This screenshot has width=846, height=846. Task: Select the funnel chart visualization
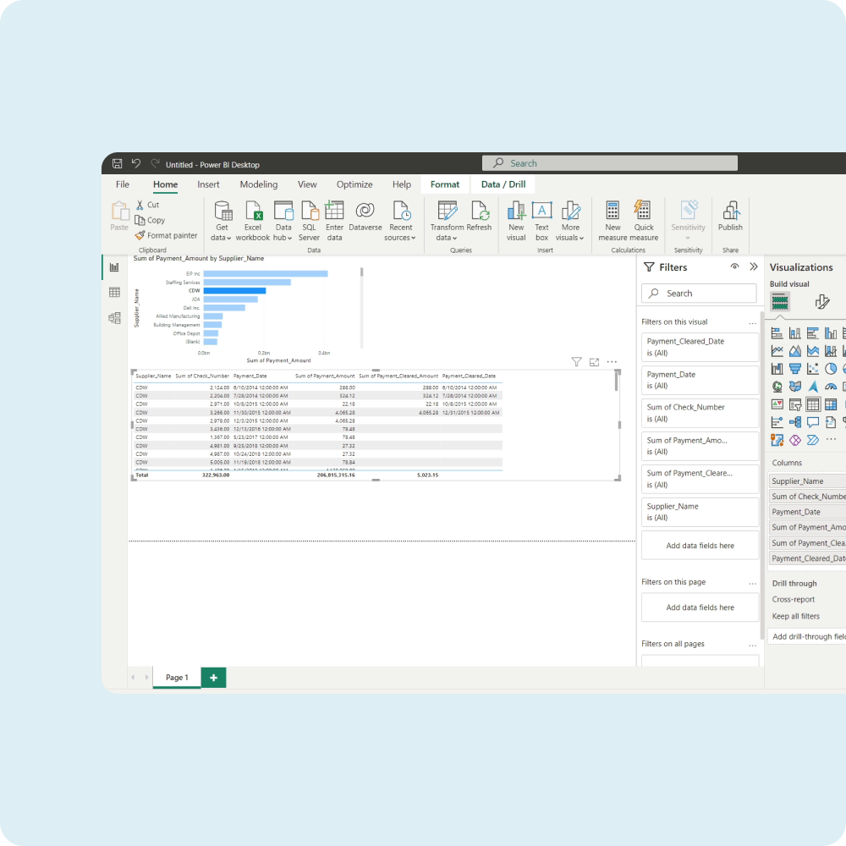[x=795, y=369]
